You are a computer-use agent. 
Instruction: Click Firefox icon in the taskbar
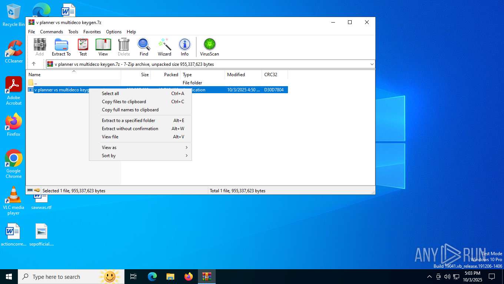click(189, 277)
